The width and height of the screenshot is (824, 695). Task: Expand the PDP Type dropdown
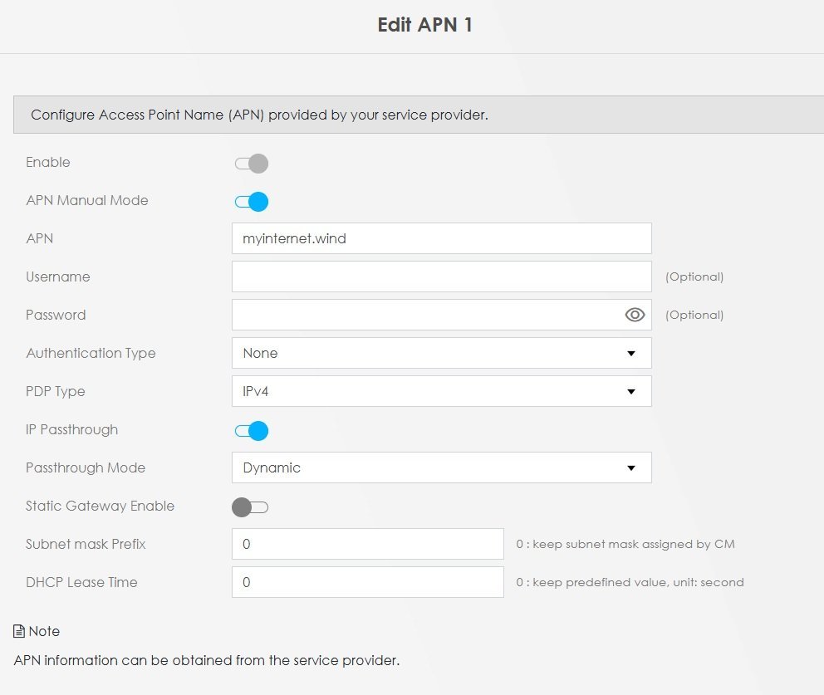441,391
